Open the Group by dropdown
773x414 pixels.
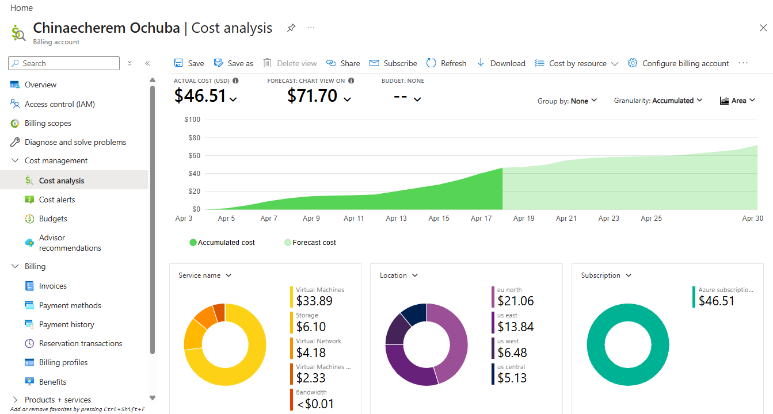(568, 101)
